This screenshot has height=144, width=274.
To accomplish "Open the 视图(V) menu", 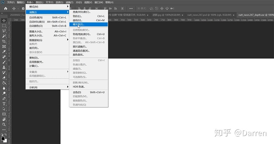I will [88, 2].
